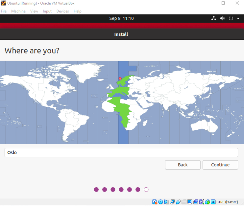Viewport: 244px width, 206px height.
Task: Expand the Ubuntu system menu arrow
Action: pyautogui.click(x=238, y=18)
